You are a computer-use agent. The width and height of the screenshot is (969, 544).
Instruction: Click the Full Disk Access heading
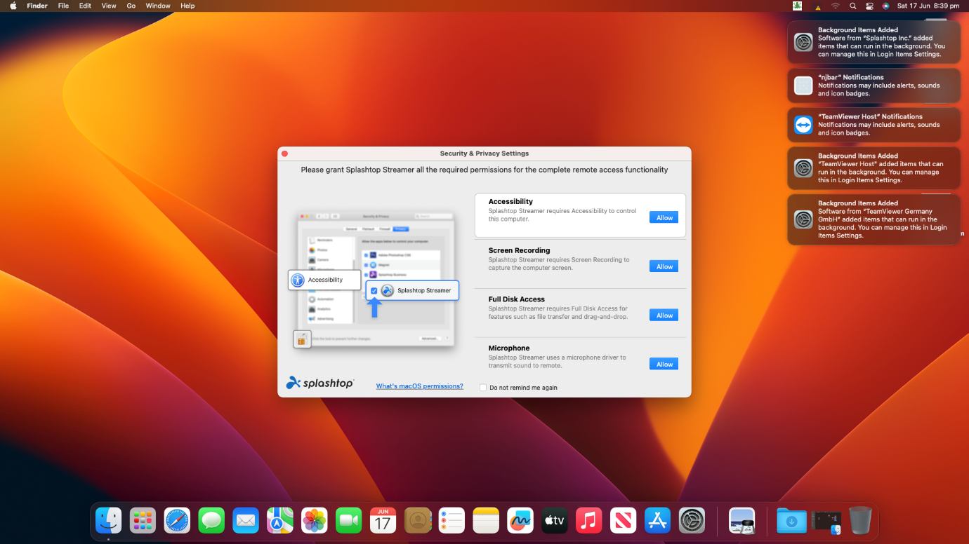coord(517,299)
